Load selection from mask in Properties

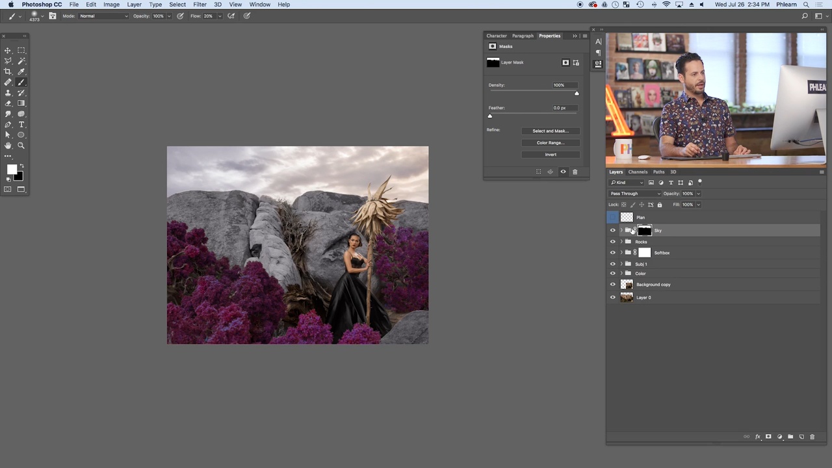coord(538,172)
